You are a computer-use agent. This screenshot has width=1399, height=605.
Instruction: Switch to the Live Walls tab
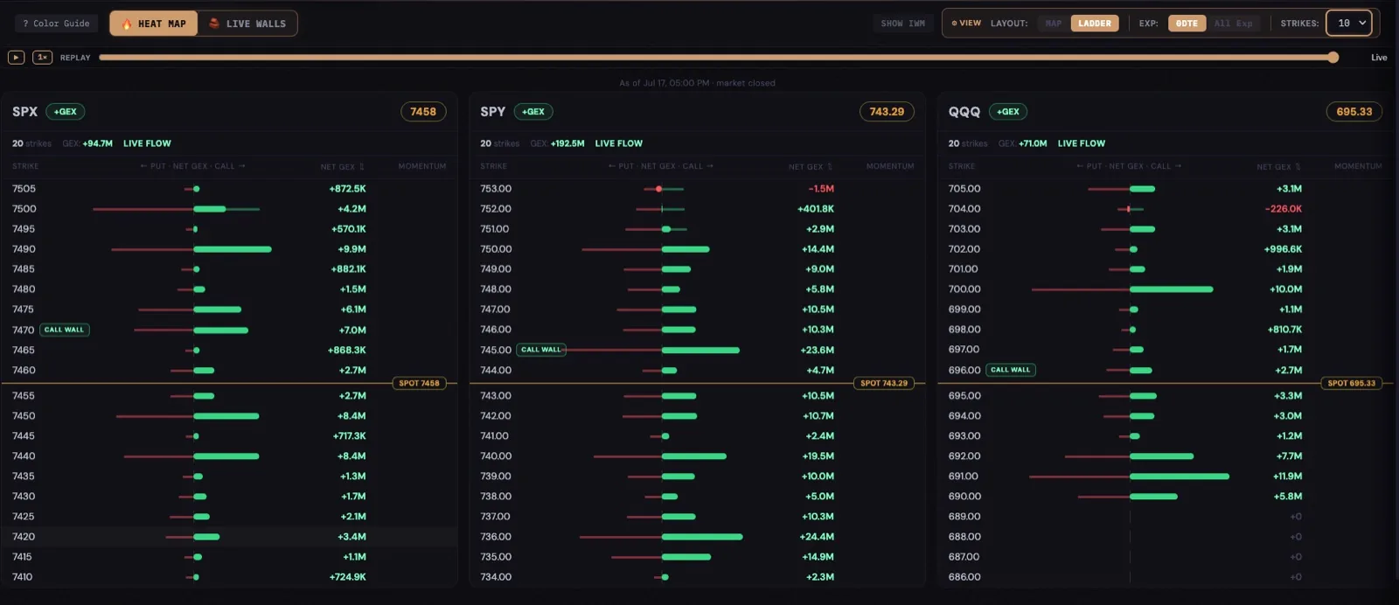(x=247, y=24)
